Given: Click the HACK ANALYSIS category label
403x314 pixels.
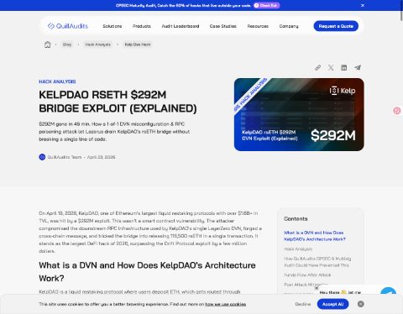Looking at the screenshot, I should (x=57, y=81).
